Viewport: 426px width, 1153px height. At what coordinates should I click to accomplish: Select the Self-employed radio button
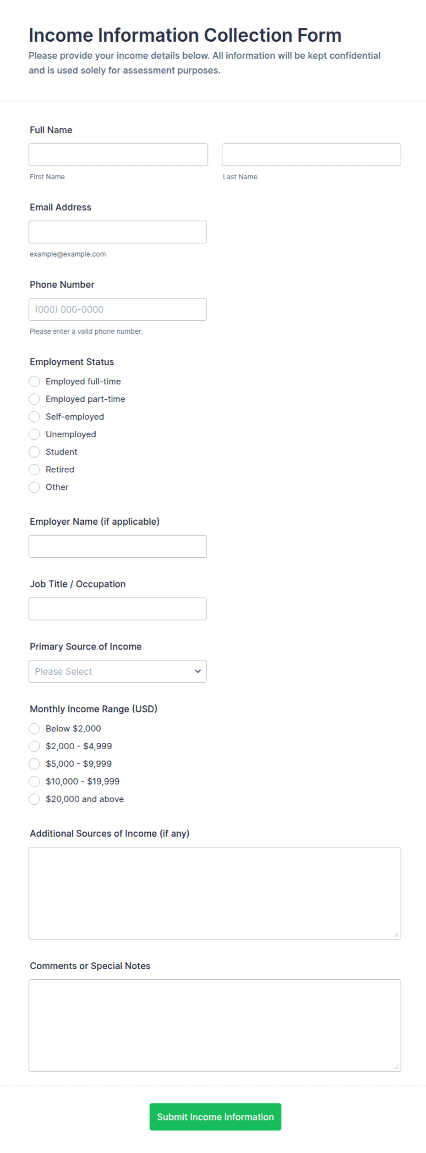34,417
